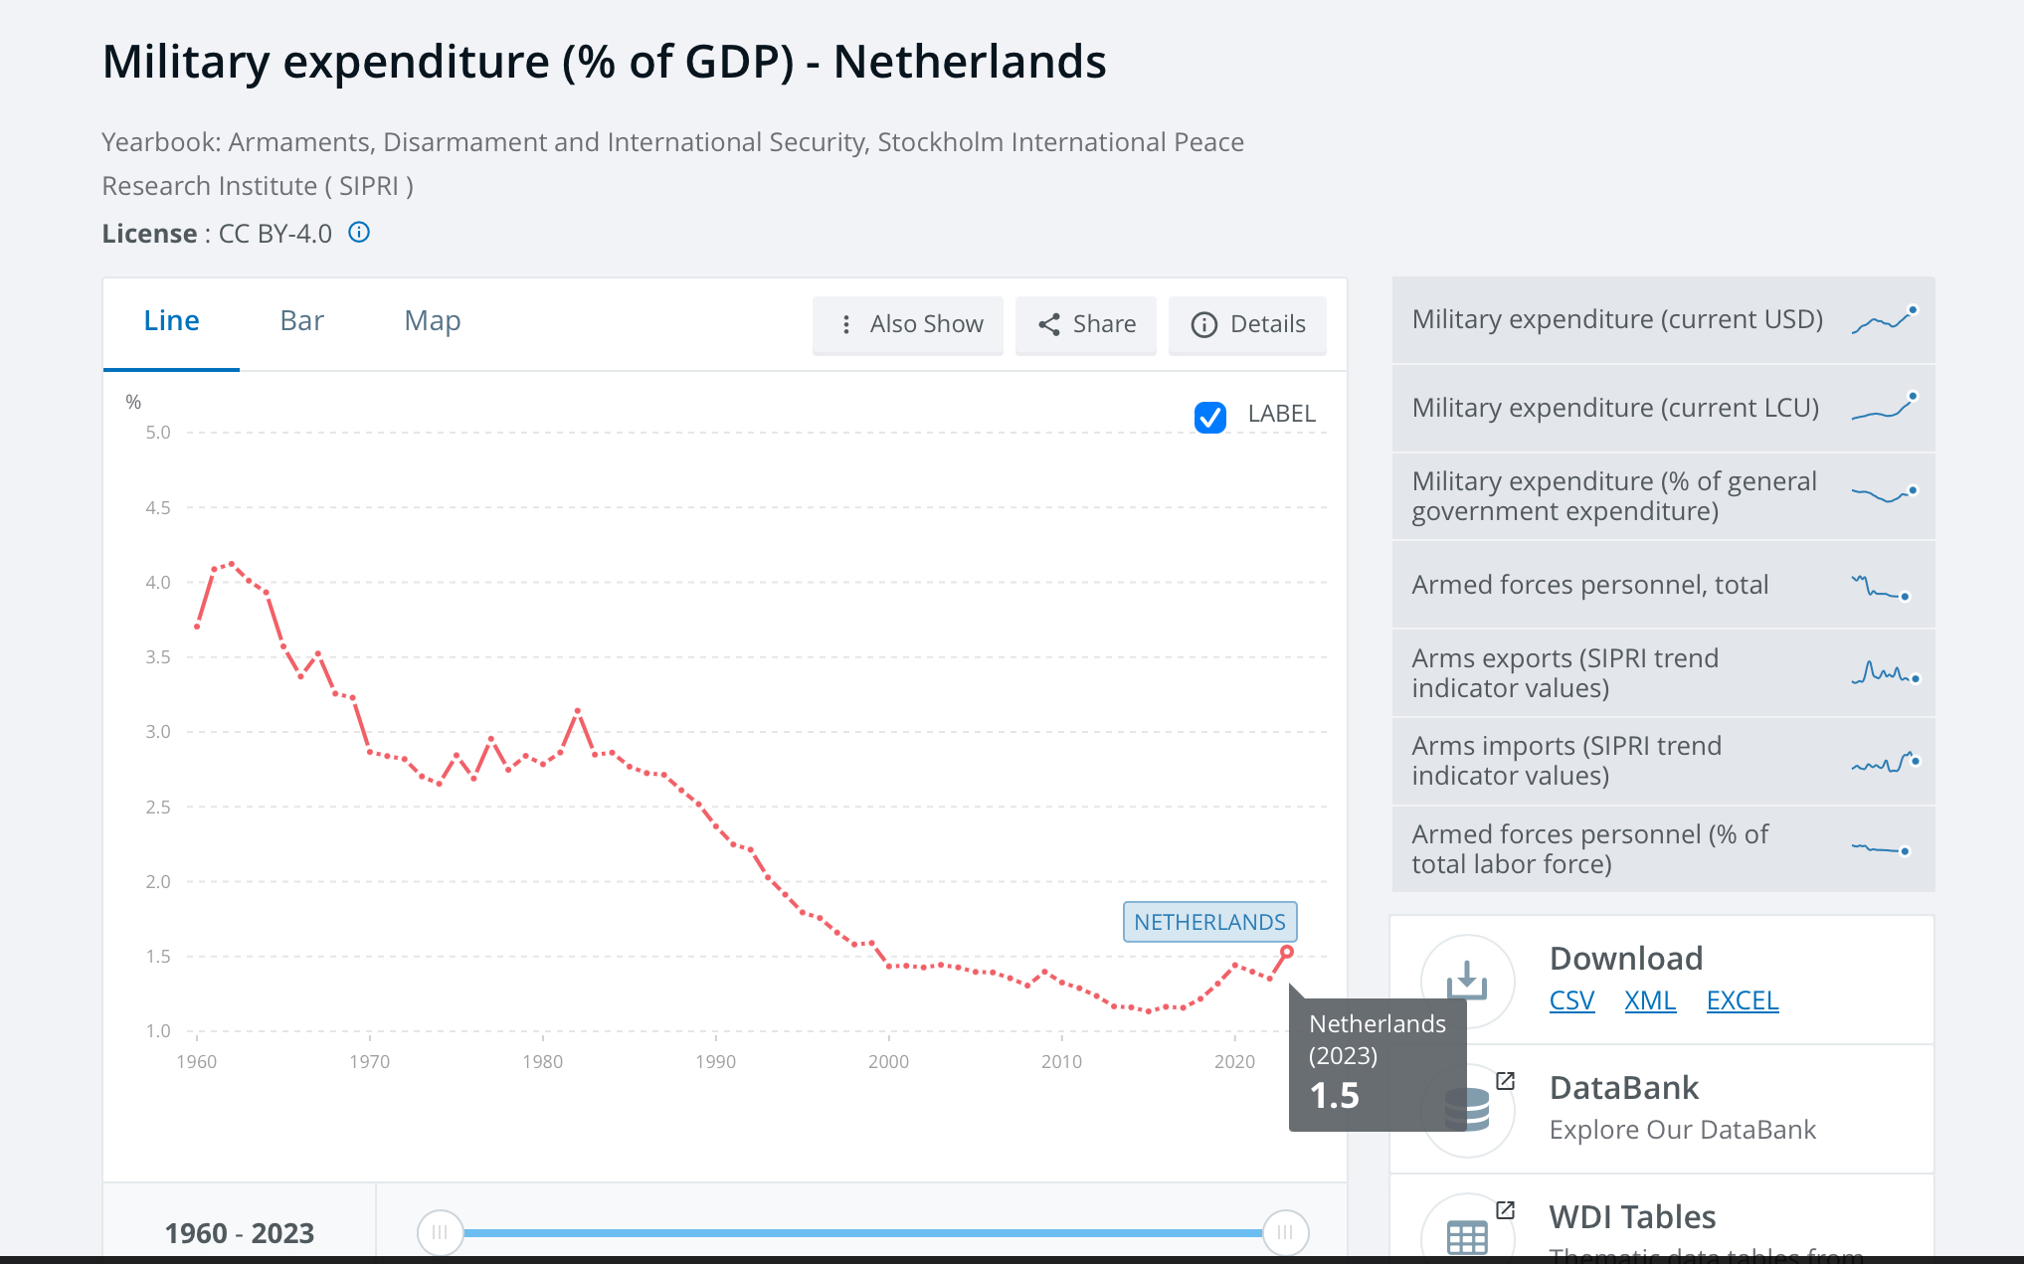Viewport: 2024px width, 1264px height.
Task: Download data as CSV
Action: 1571,1000
